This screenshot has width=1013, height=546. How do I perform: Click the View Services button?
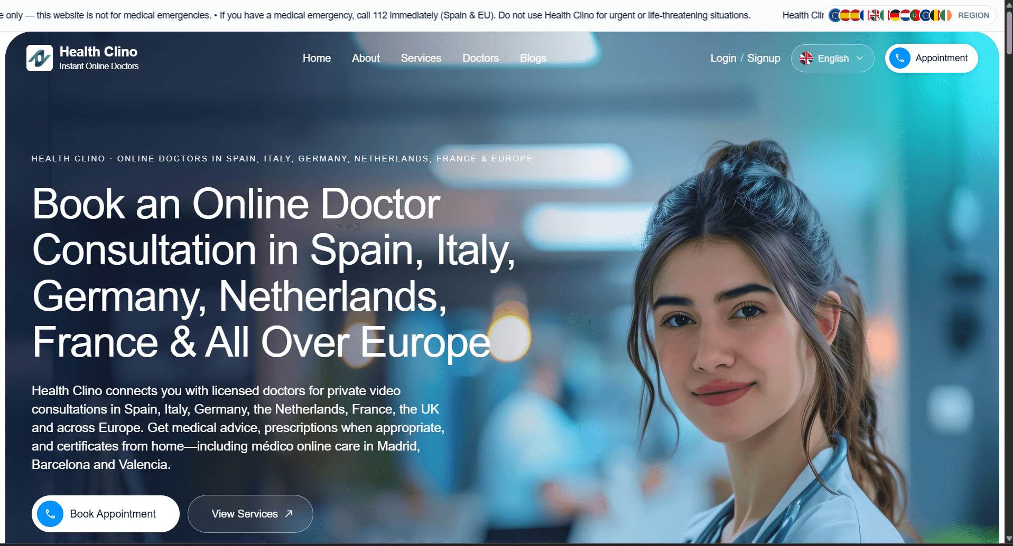250,514
